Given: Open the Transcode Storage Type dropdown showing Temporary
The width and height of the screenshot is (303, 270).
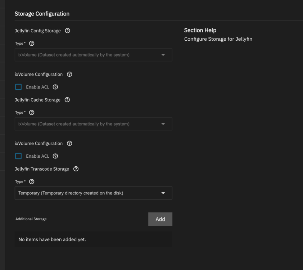Looking at the screenshot, I should 93,193.
